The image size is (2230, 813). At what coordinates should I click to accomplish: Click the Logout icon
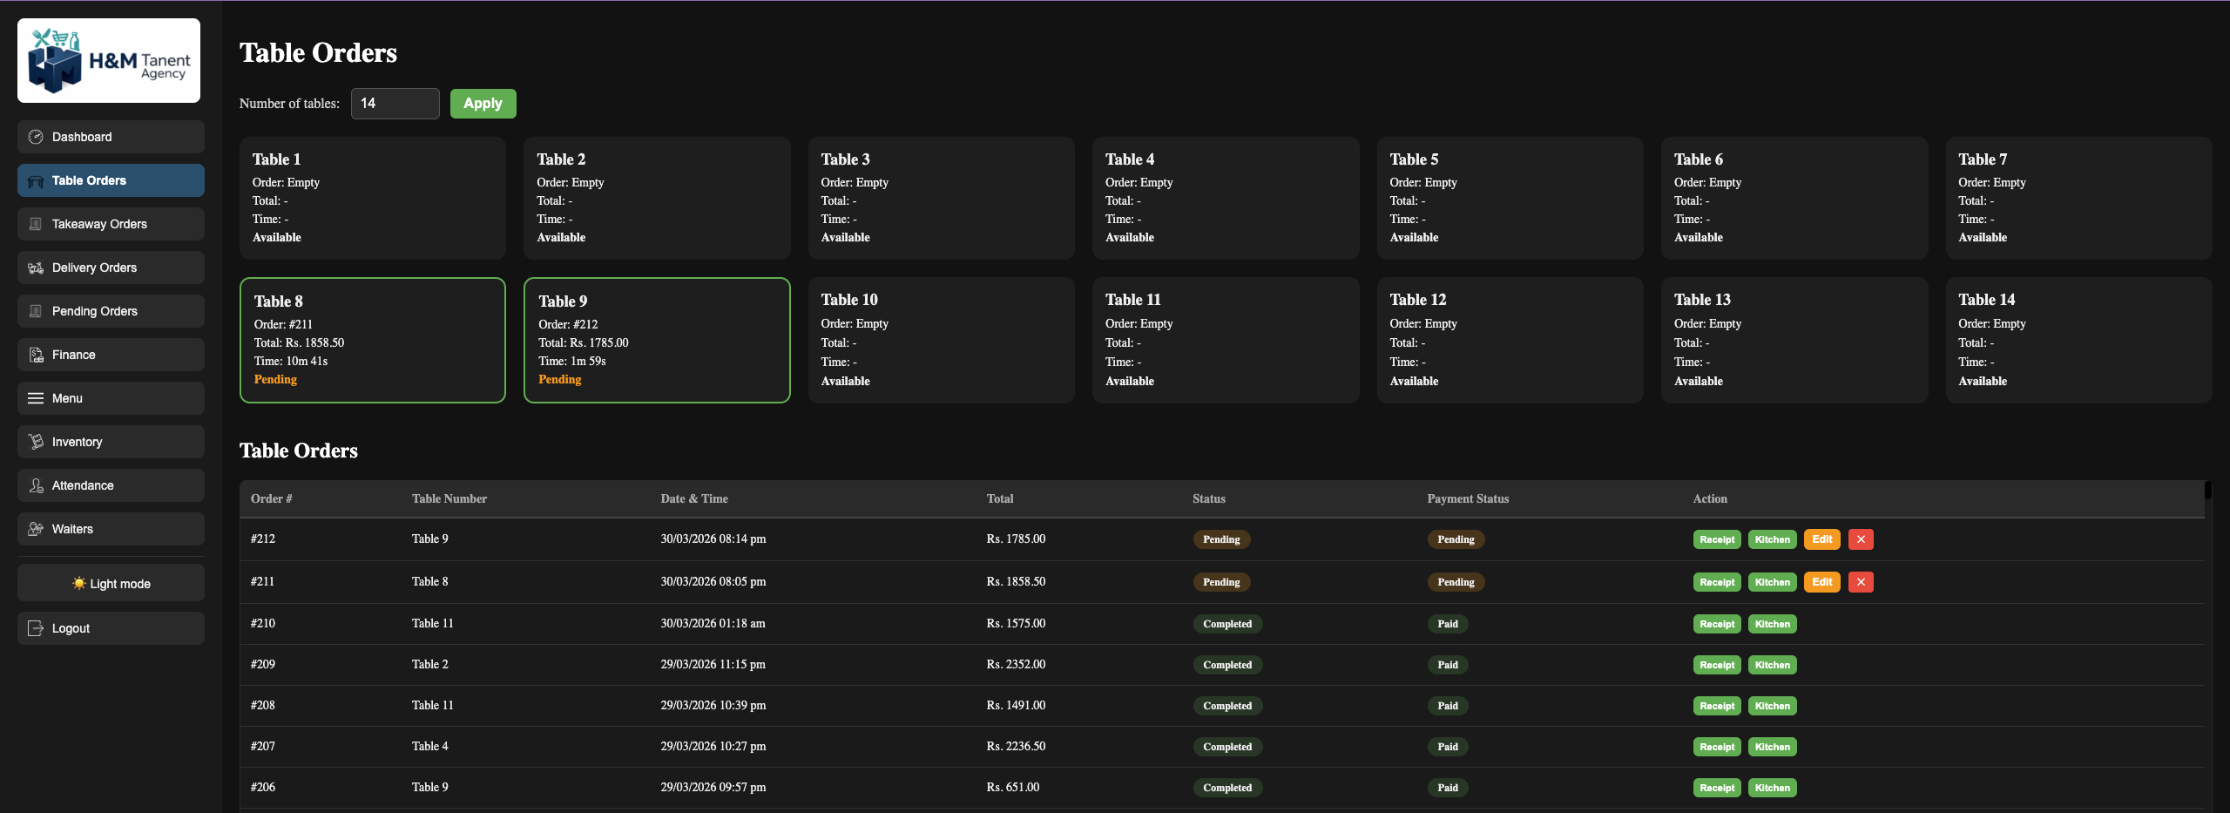(36, 628)
